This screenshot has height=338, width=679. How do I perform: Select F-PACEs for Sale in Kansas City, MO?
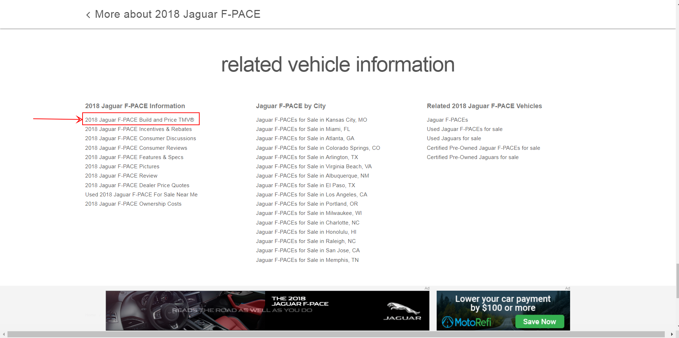coord(311,120)
